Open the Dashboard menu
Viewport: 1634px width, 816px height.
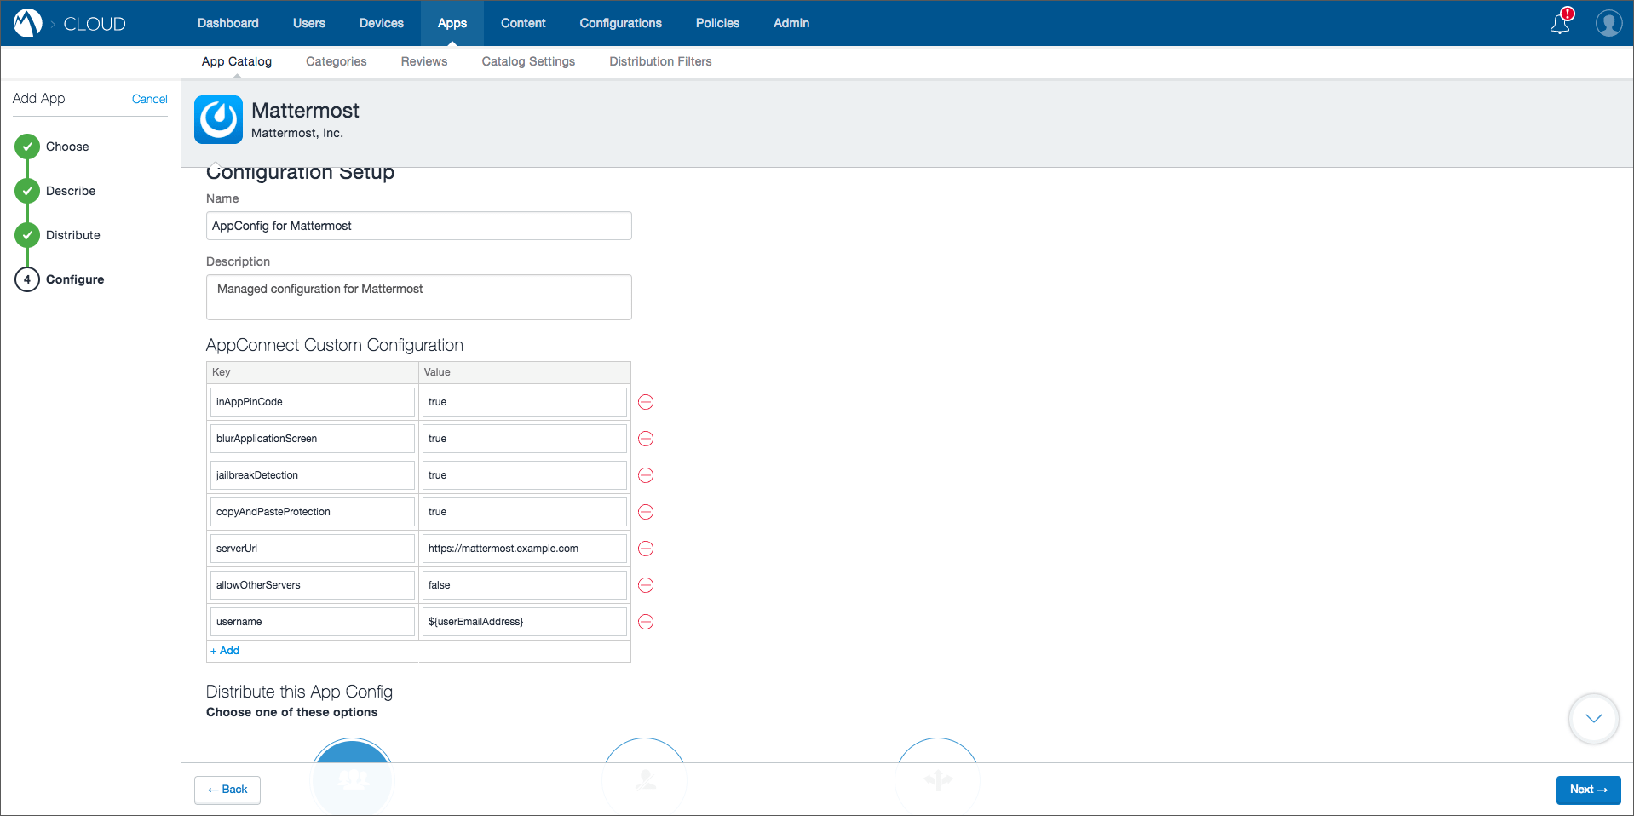coord(228,23)
